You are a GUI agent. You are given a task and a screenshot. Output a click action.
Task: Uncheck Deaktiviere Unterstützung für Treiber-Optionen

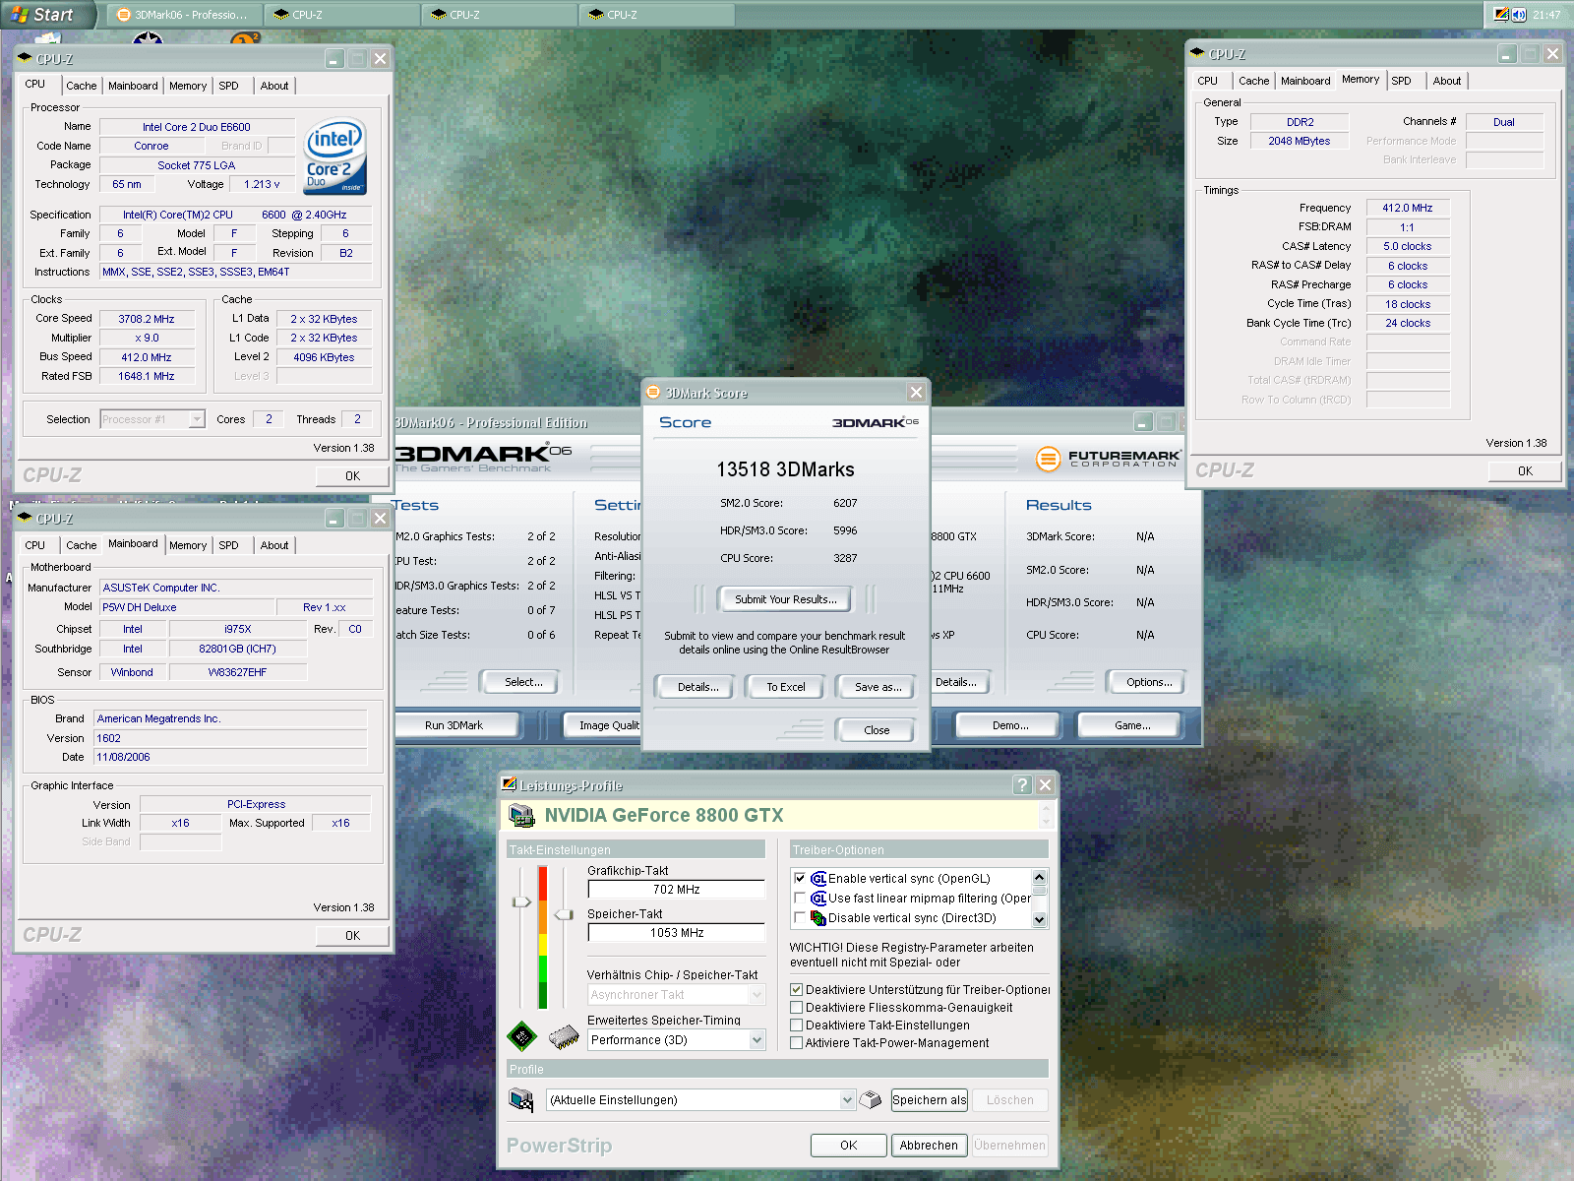click(x=797, y=990)
